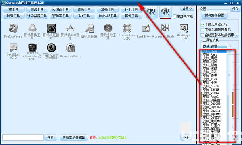Click the 关于 about button
The image size is (242, 145).
[x=186, y=137]
